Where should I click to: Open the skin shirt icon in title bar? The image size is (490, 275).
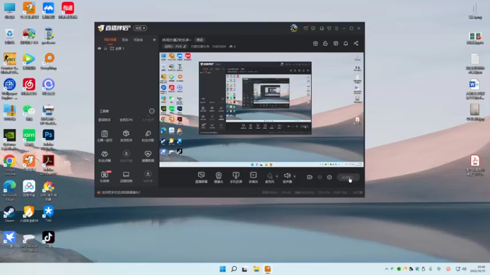(329, 28)
